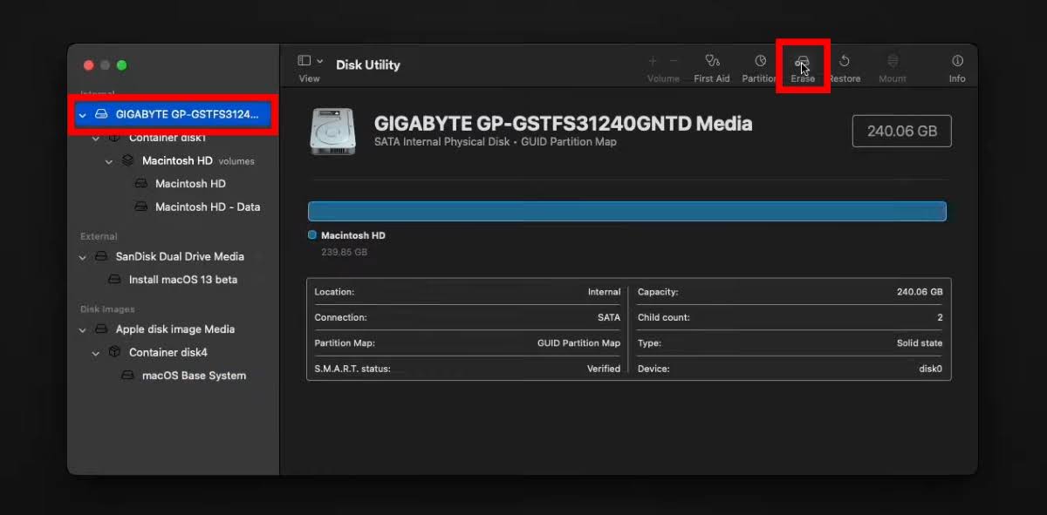Run First Aid on selected disk
The width and height of the screenshot is (1047, 515).
click(x=712, y=62)
